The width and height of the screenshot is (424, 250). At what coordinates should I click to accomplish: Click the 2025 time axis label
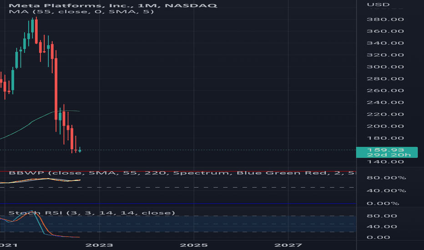coord(194,245)
